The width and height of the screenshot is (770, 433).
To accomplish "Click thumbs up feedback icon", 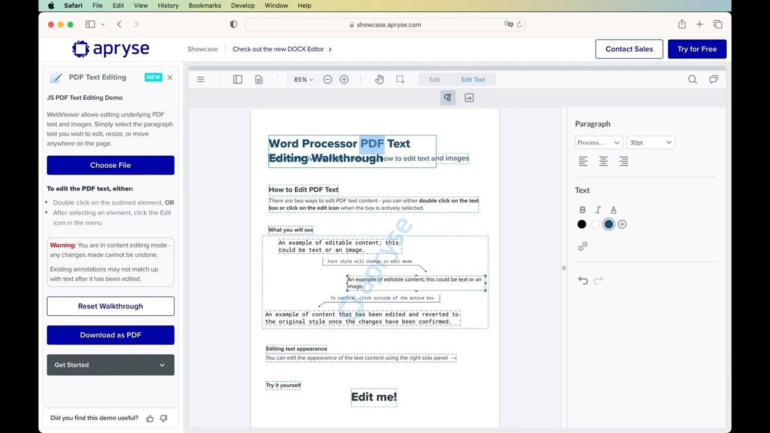I will click(150, 419).
